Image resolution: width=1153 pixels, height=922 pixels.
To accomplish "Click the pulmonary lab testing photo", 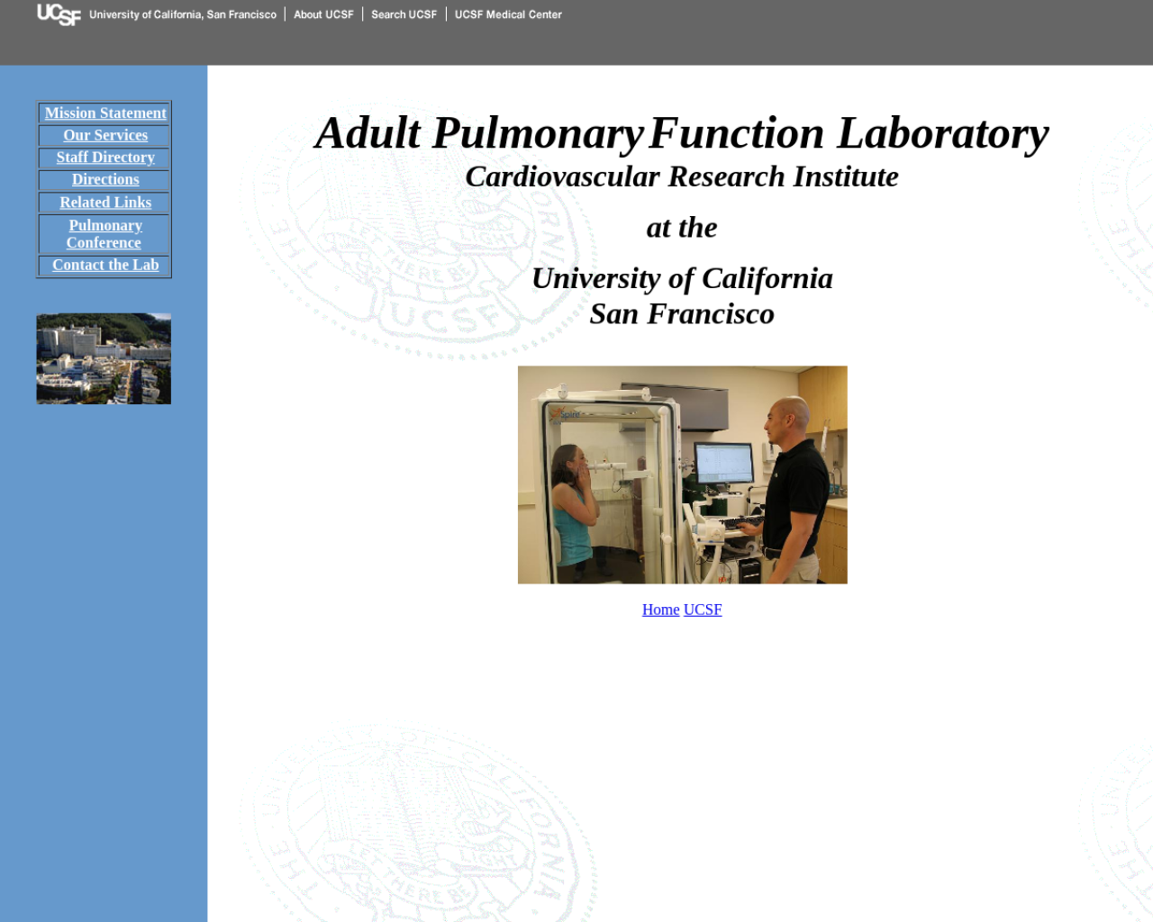I will coord(682,475).
